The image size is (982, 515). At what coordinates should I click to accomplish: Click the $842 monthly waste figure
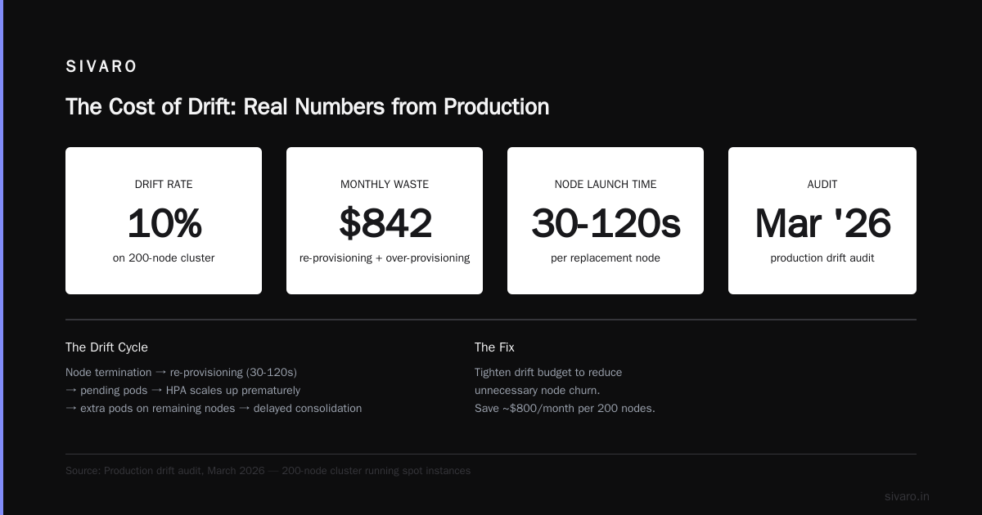(x=385, y=223)
